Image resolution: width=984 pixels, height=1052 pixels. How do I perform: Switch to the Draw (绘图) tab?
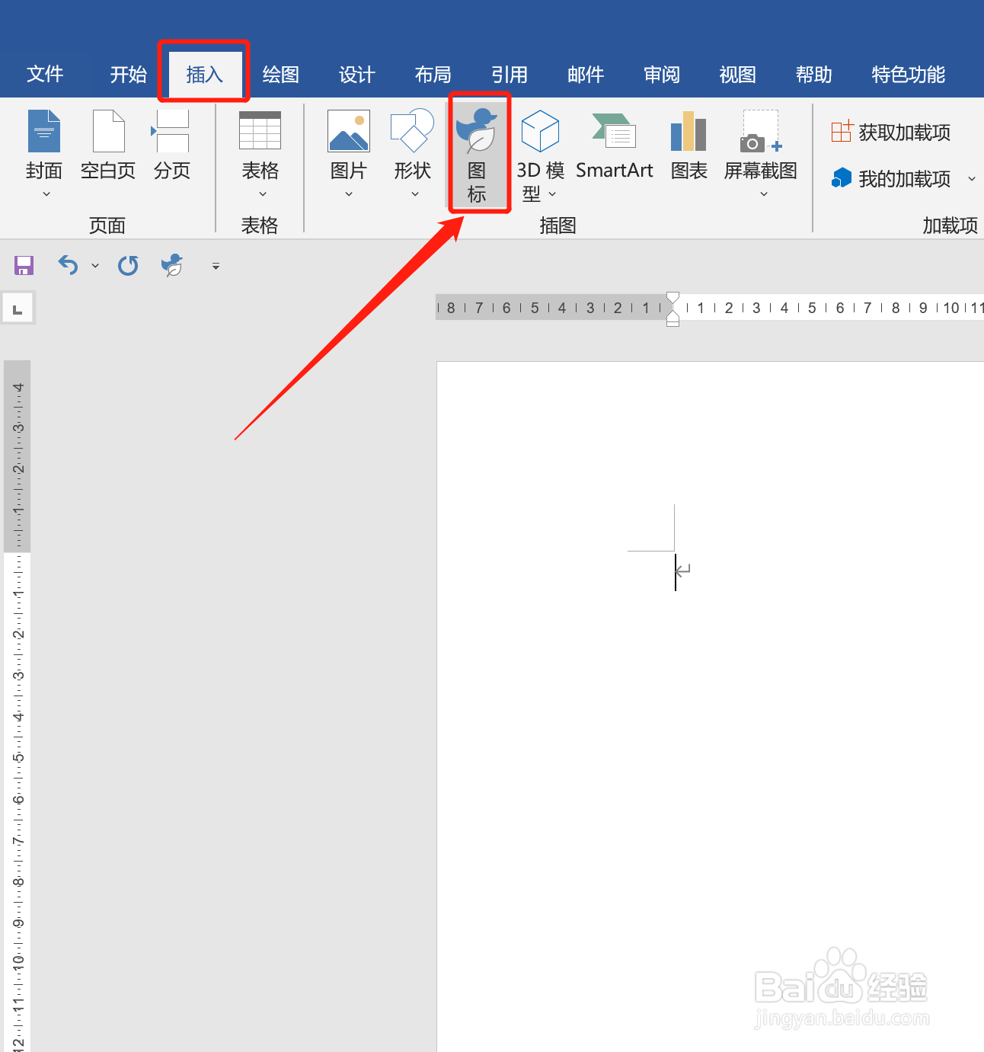pos(280,75)
